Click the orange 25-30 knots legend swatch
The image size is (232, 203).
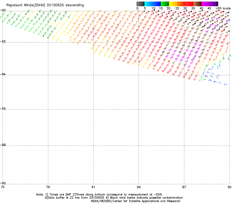pyautogui.click(x=181, y=4)
